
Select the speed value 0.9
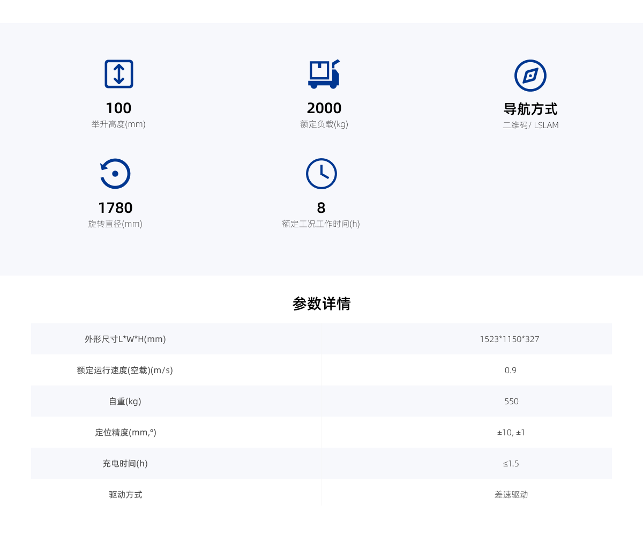point(511,370)
